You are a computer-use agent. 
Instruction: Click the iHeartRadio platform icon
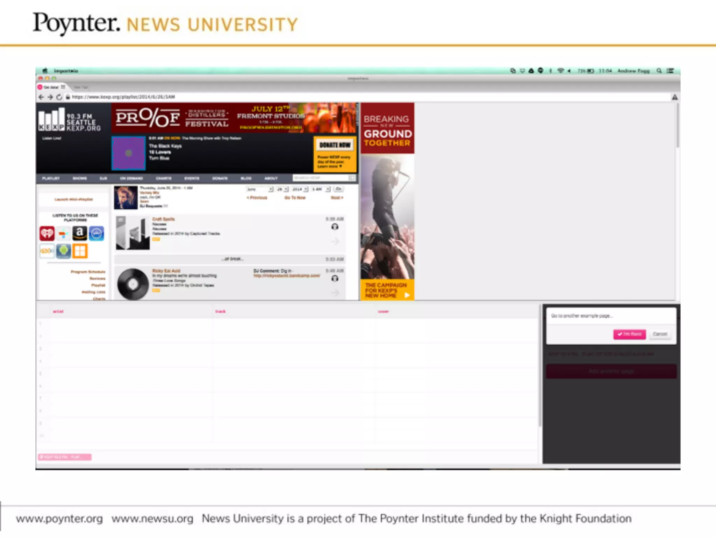[47, 234]
